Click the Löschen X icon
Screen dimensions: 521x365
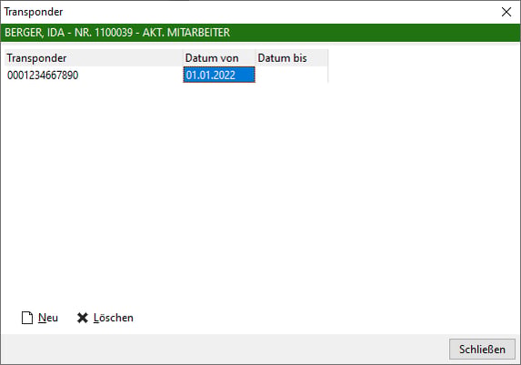point(83,318)
